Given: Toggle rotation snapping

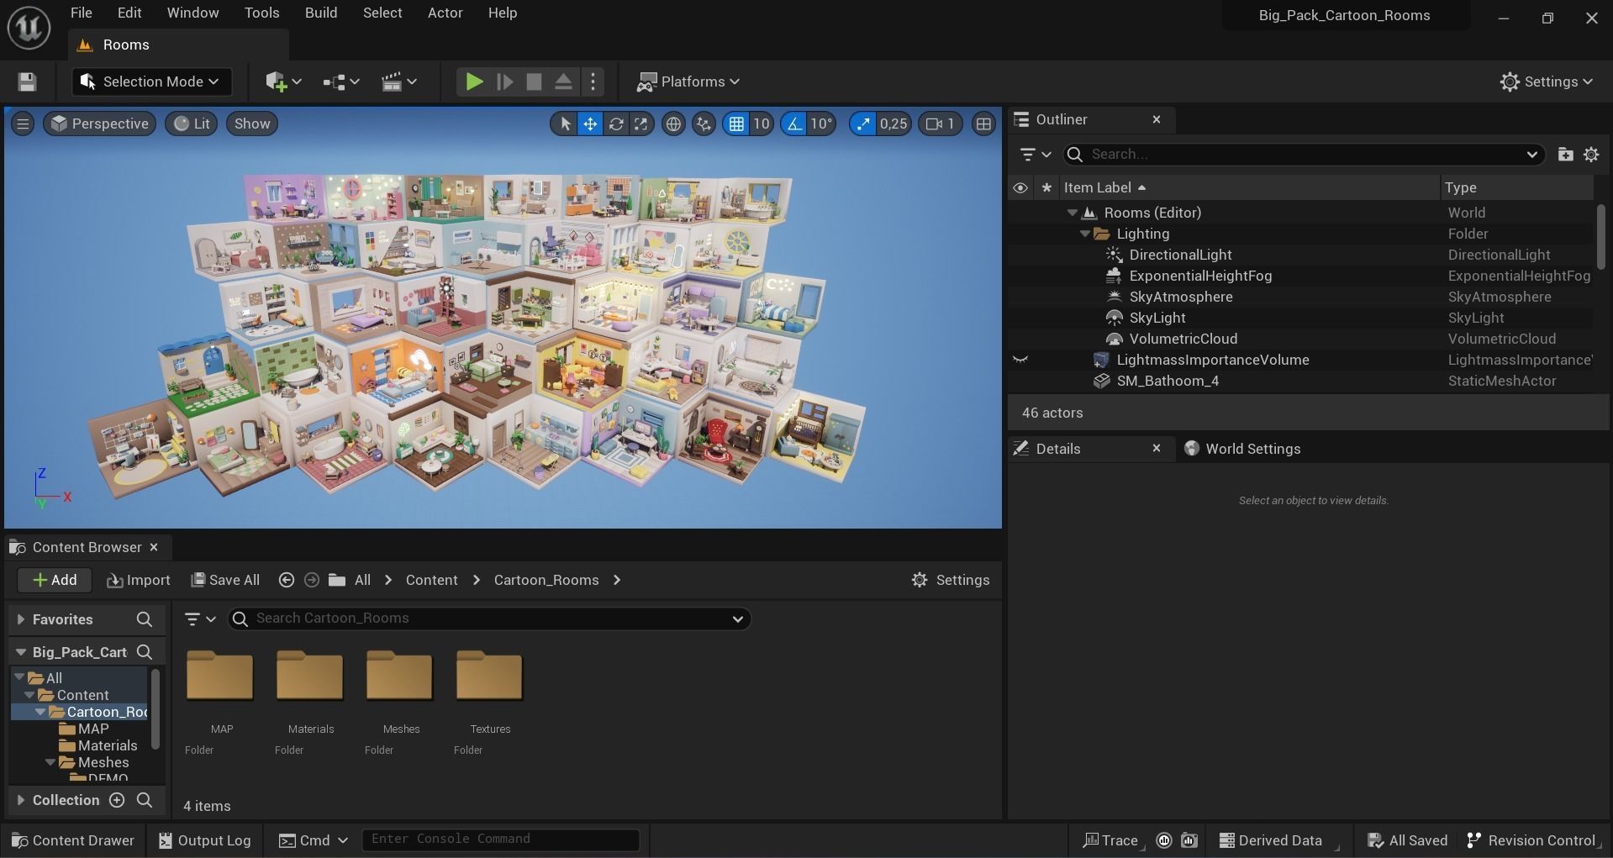Looking at the screenshot, I should (x=793, y=124).
